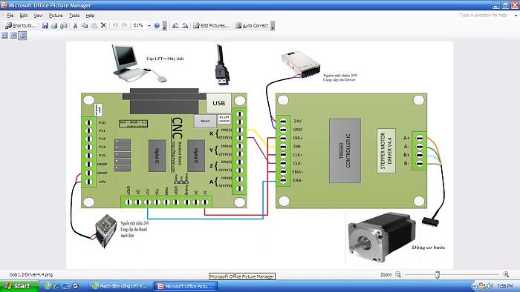The height and width of the screenshot is (292, 520).
Task: Open the help box dropdown arrow
Action: tap(516, 16)
